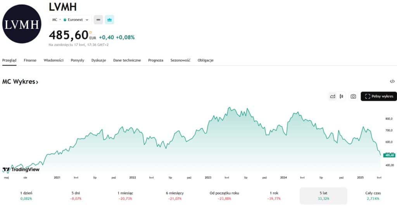Screen dimensions: 397x206
Task: Click the TradingView logo on chart
Action: tap(22, 170)
